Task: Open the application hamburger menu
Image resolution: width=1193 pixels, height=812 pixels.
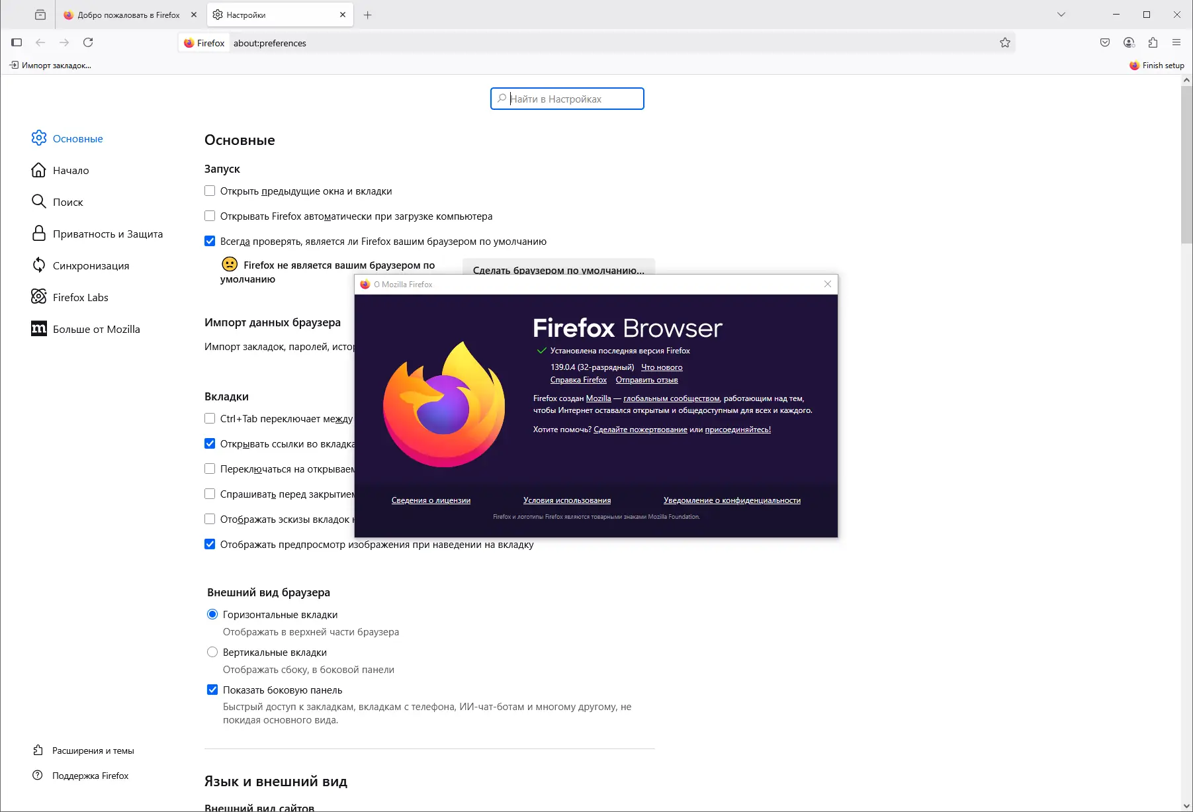Action: pos(1176,42)
